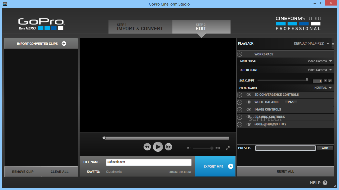The image size is (339, 190).
Task: Click the Sat. Clip Pt slider handle
Action: [x=307, y=79]
